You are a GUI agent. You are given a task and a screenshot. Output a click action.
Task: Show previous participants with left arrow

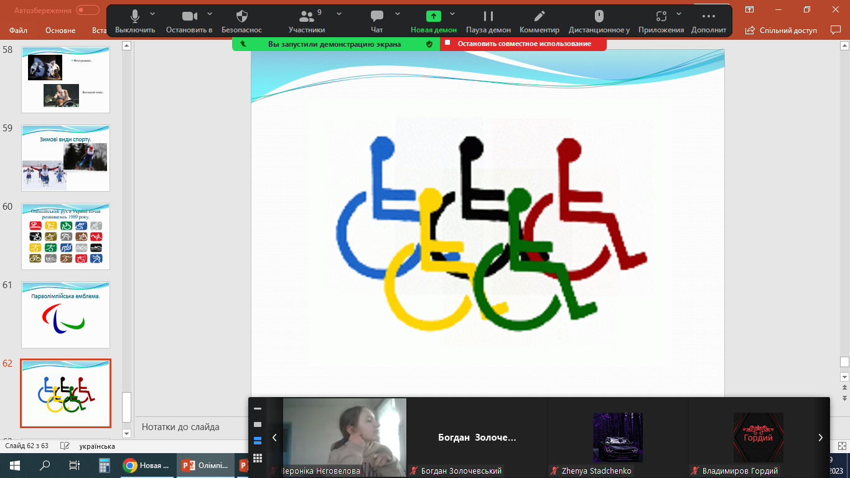click(274, 438)
